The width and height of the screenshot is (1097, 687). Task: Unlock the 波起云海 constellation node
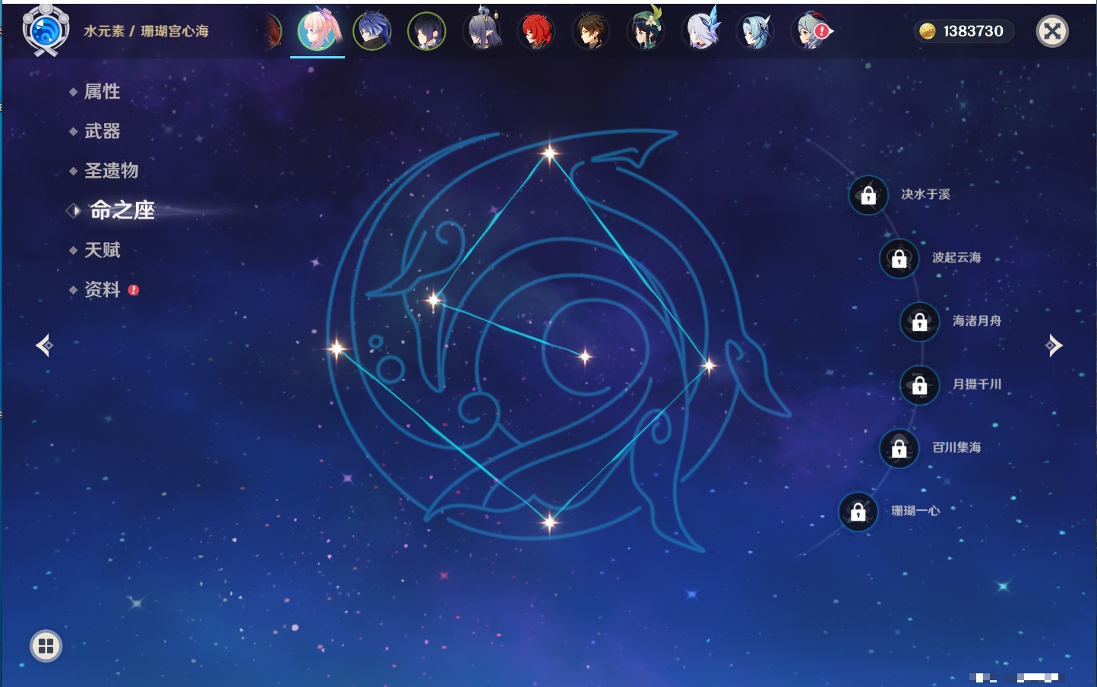899,258
